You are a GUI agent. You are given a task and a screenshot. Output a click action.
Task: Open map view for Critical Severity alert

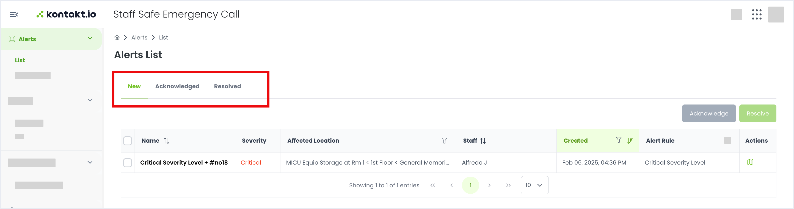(x=750, y=162)
